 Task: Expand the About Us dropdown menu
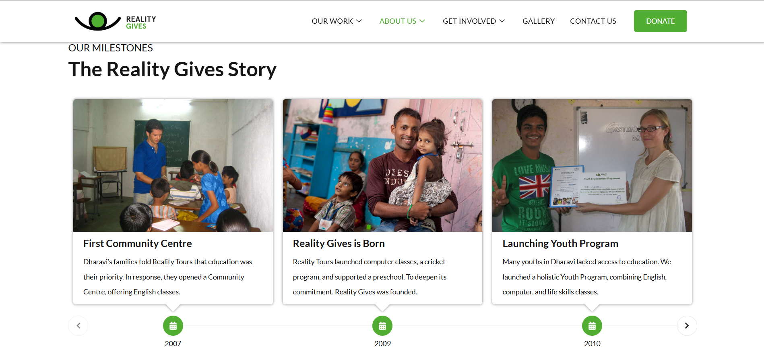[402, 21]
